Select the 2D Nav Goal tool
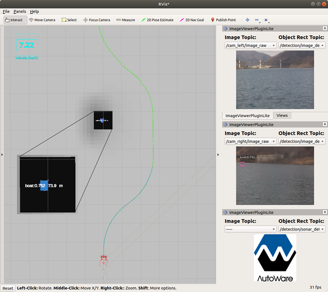The width and height of the screenshot is (328, 292). (193, 20)
